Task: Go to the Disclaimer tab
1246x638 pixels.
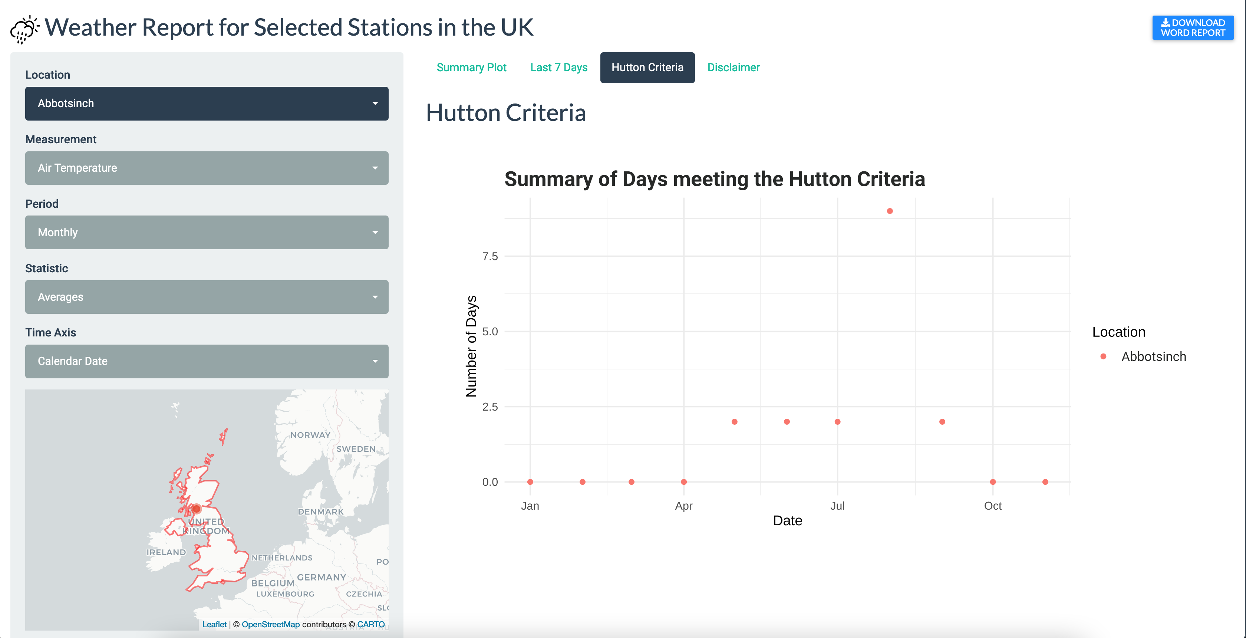Action: click(x=733, y=68)
